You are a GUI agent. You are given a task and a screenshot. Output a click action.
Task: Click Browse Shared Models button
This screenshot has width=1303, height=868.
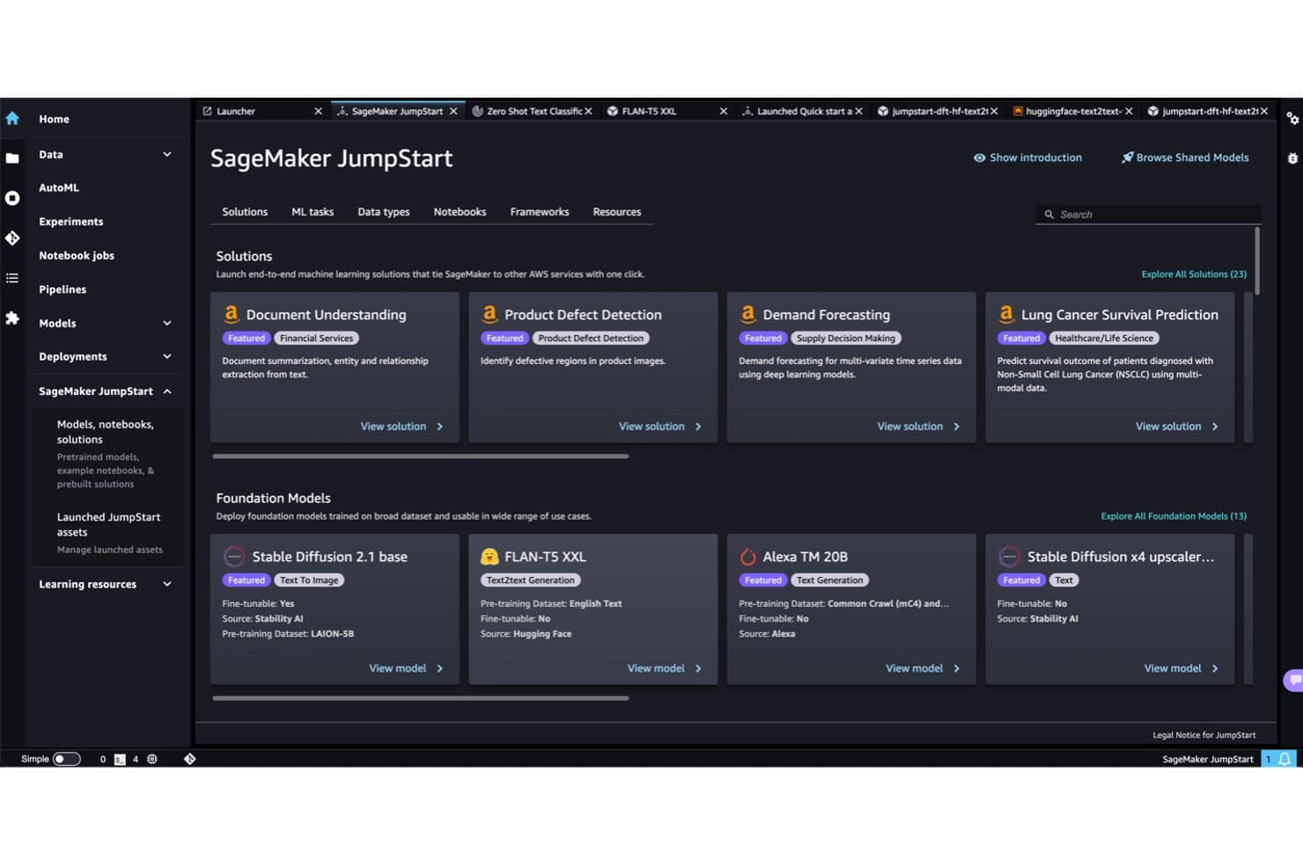(x=1185, y=157)
